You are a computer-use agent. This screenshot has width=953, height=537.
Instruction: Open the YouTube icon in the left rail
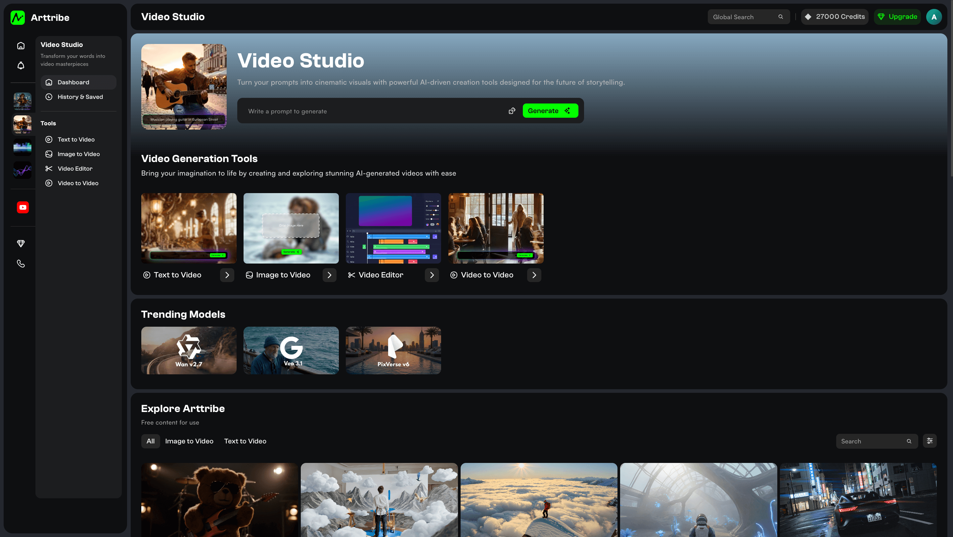point(23,207)
